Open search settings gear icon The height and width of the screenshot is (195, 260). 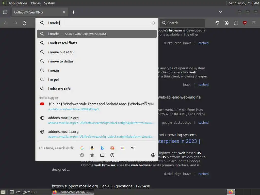tap(153, 155)
